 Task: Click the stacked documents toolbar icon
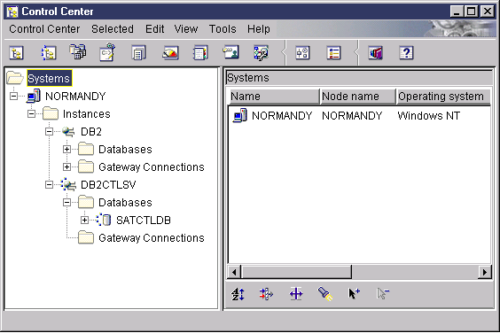coord(138,53)
